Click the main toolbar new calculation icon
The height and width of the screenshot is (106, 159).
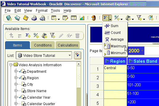click(128, 18)
